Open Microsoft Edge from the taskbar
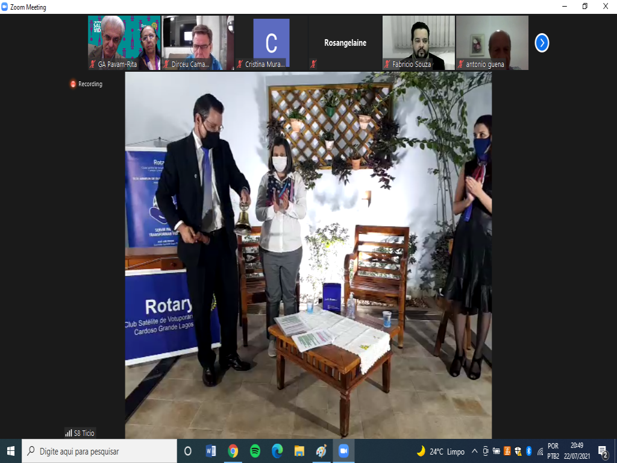The width and height of the screenshot is (617, 463). click(277, 451)
